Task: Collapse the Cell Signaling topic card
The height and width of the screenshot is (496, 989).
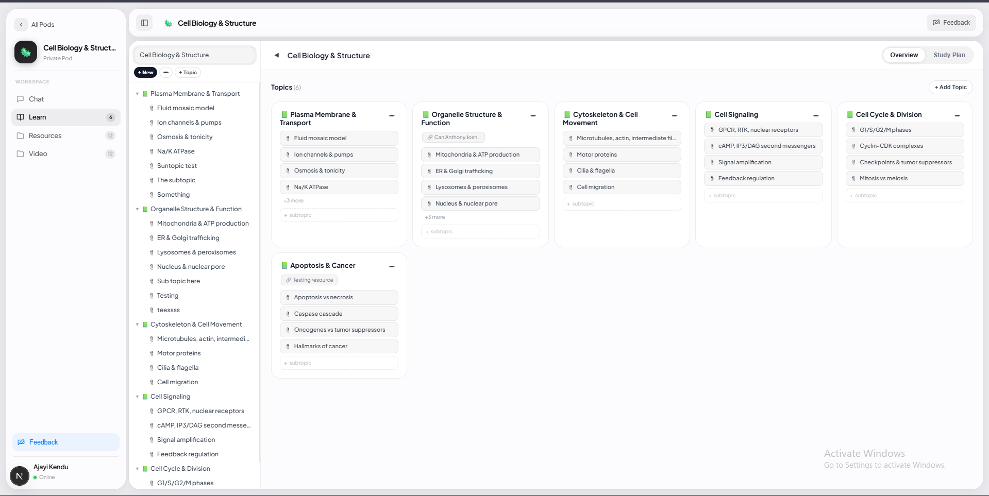Action: pyautogui.click(x=816, y=116)
